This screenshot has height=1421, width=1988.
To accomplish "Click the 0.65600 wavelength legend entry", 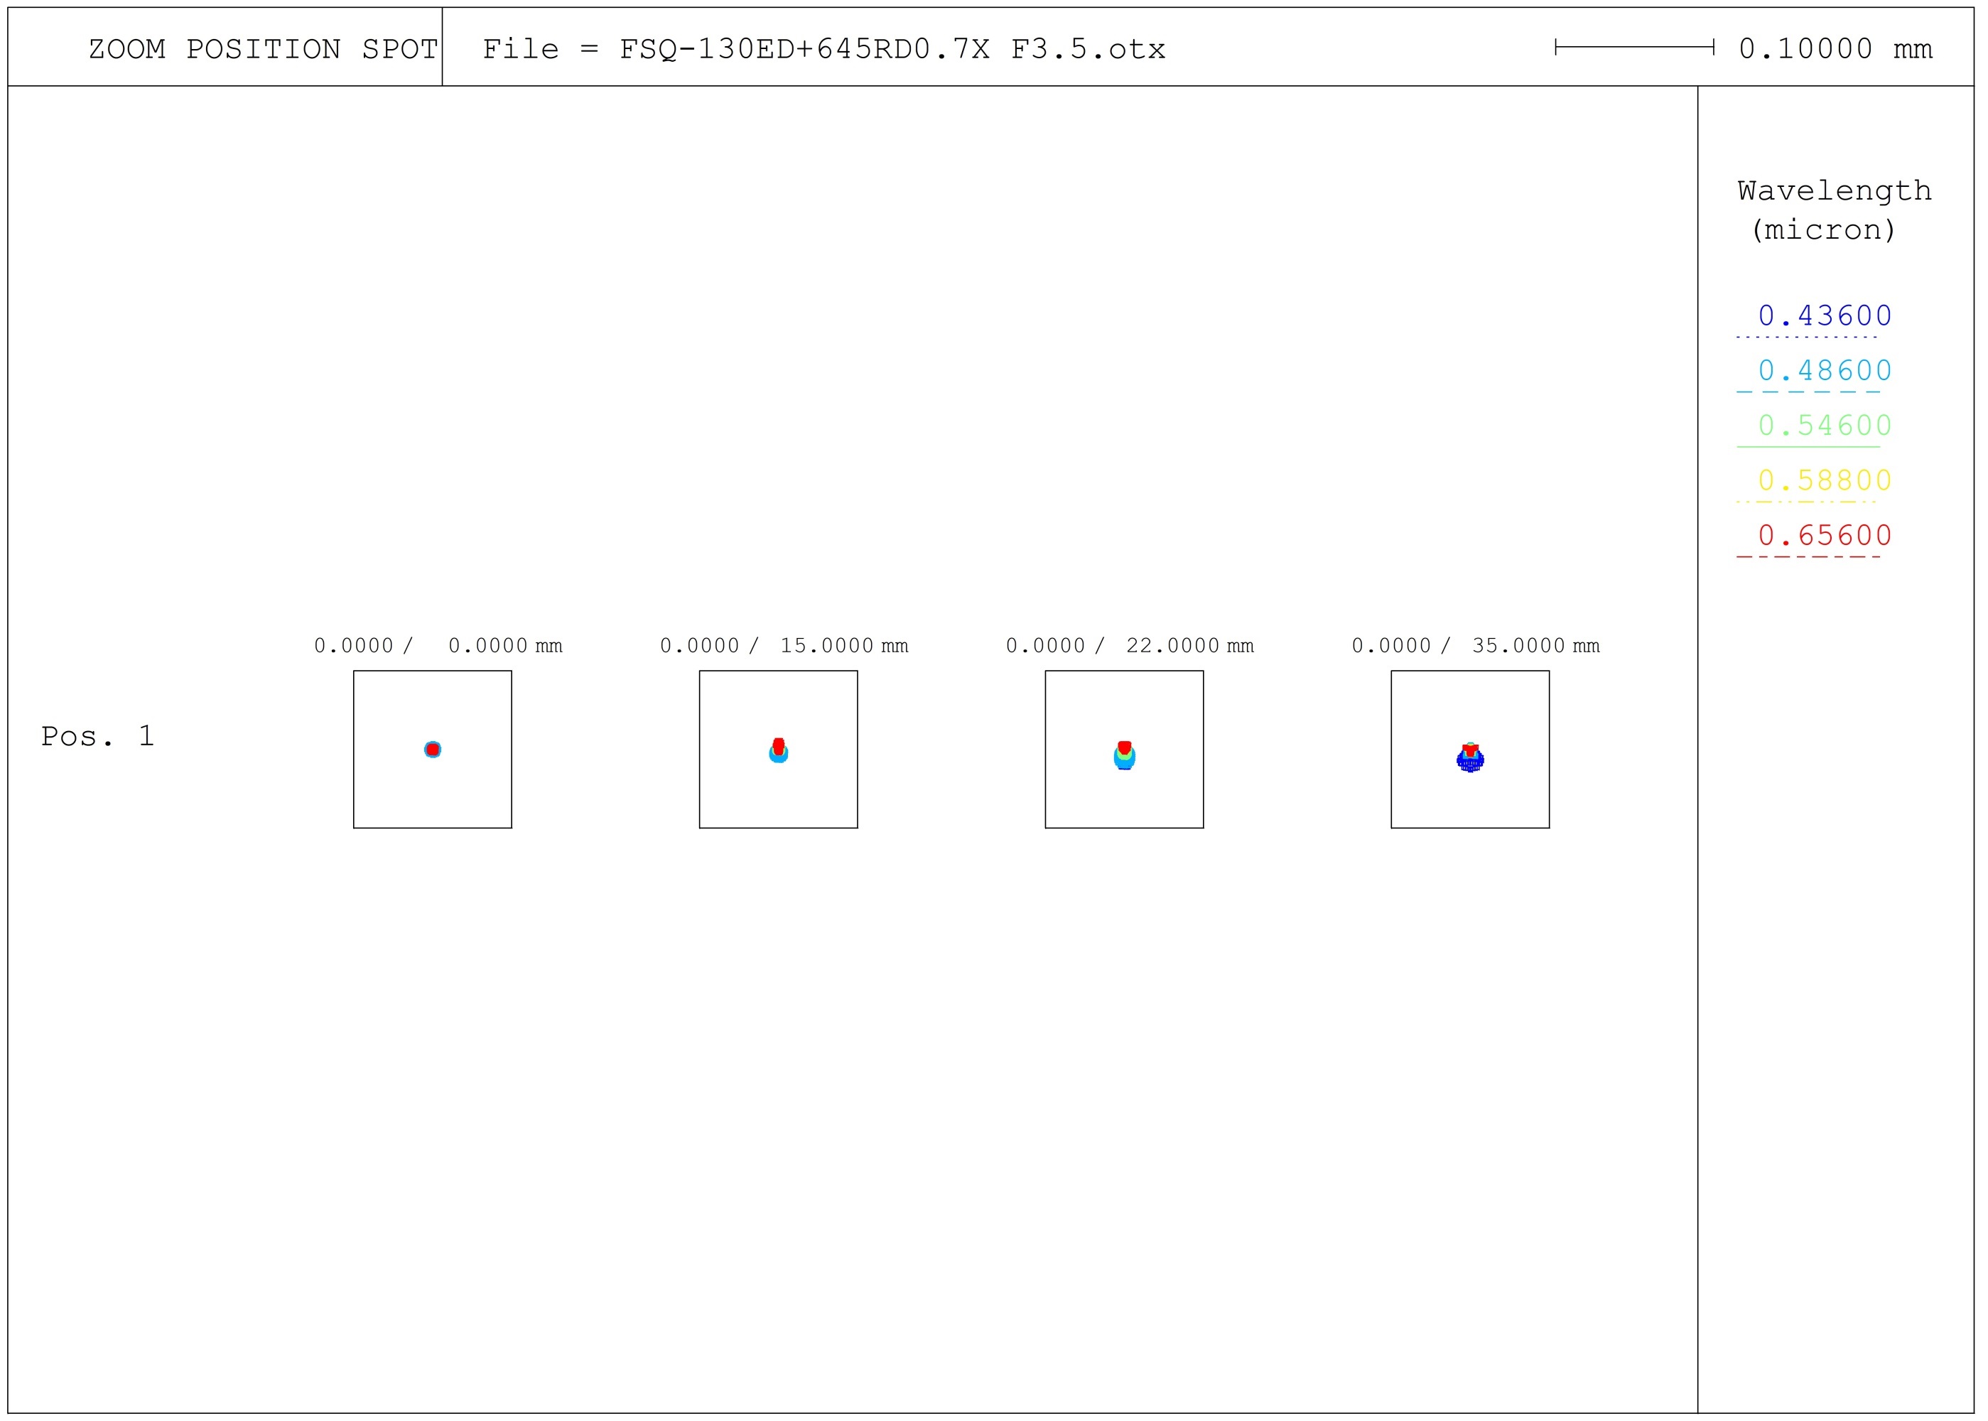I will click(x=1825, y=536).
